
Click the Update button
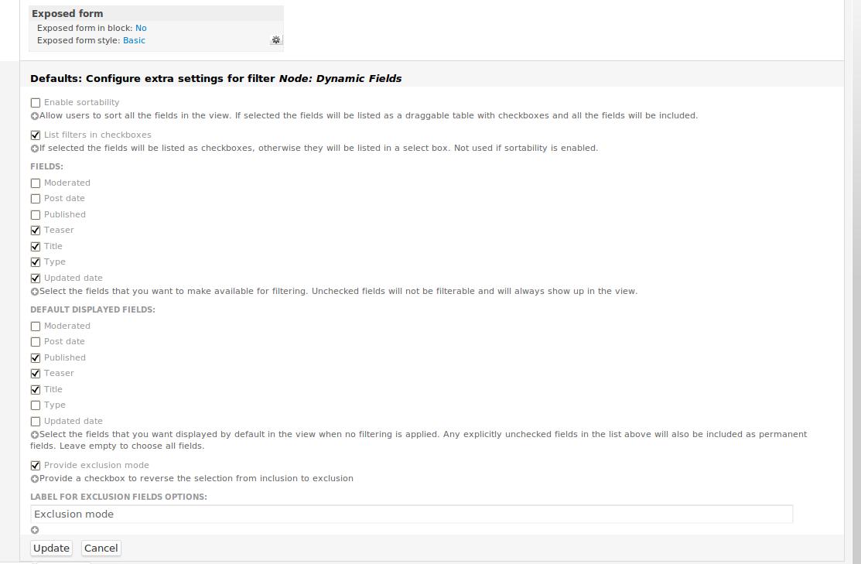51,548
